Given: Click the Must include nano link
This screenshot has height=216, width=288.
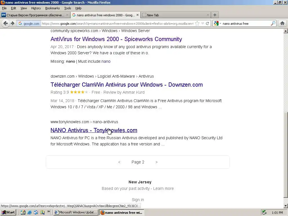Looking at the screenshot, I should tap(106, 61).
